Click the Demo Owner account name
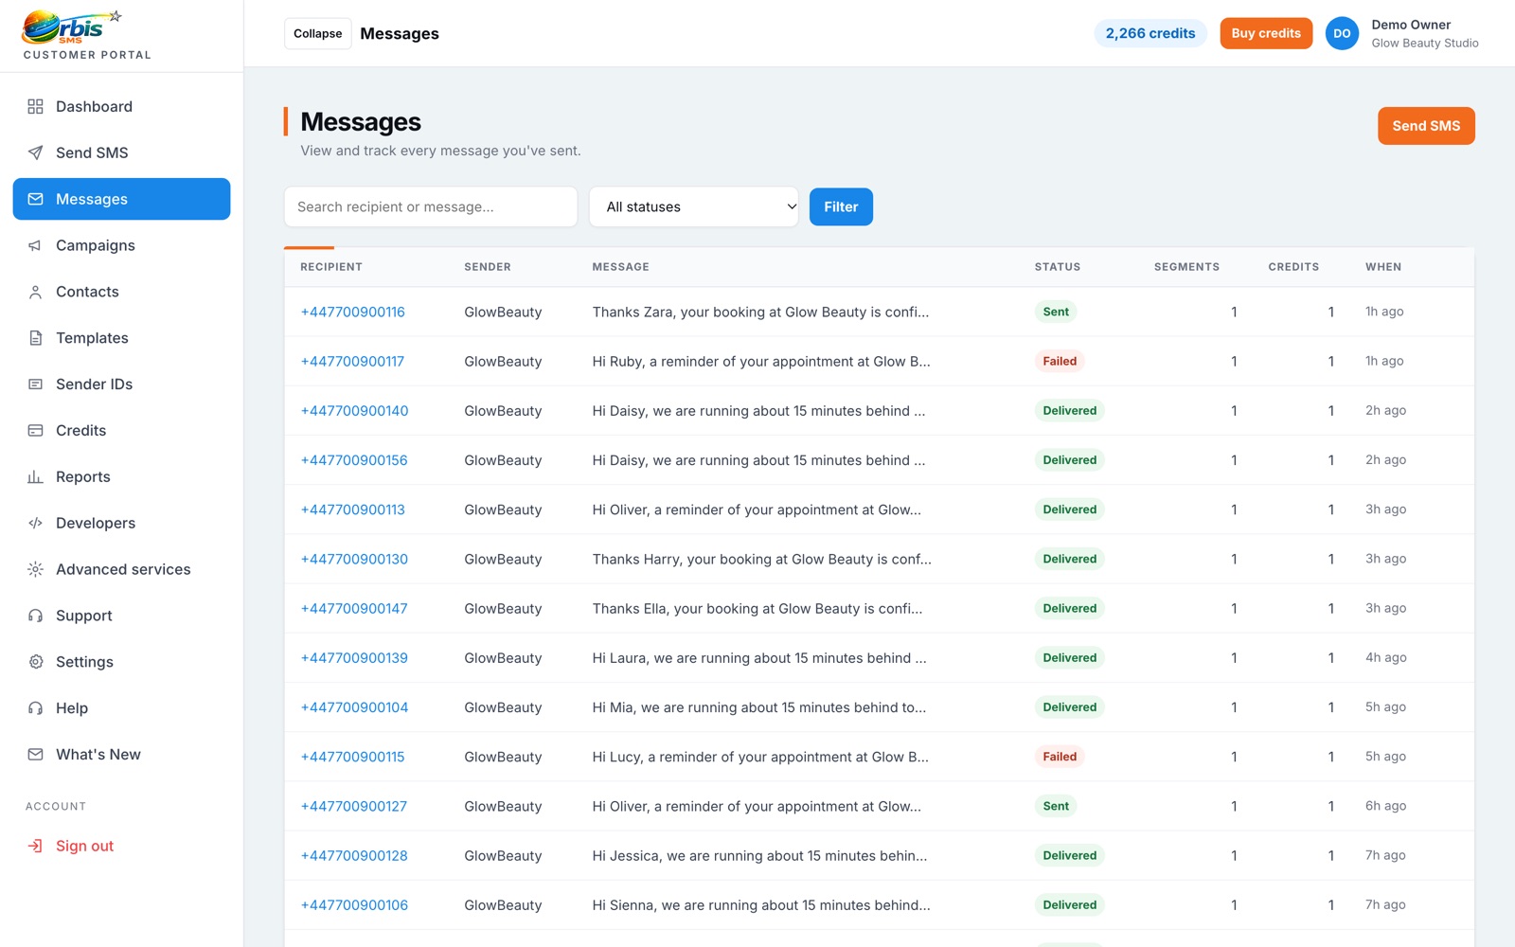 tap(1411, 25)
